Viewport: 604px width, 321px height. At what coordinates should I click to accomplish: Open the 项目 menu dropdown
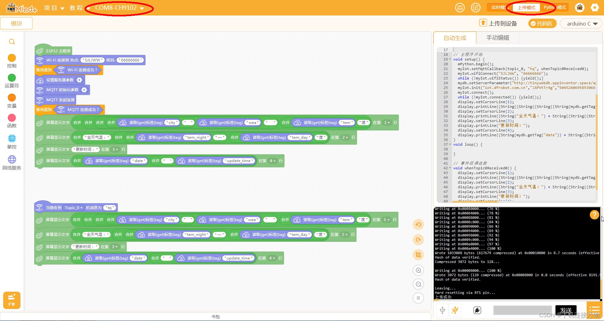(54, 8)
